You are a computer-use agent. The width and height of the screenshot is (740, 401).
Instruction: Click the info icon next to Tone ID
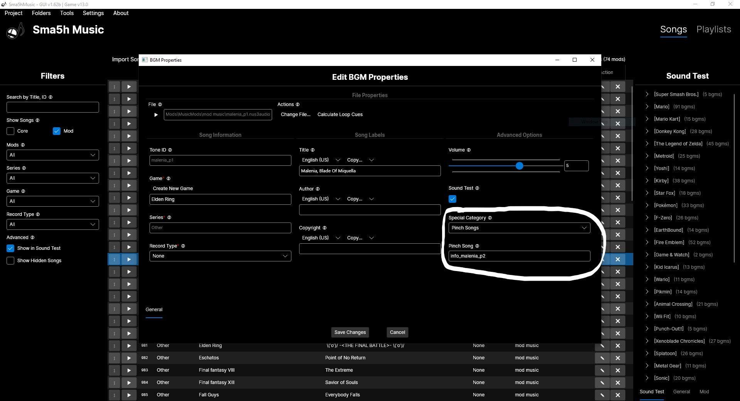coord(170,150)
